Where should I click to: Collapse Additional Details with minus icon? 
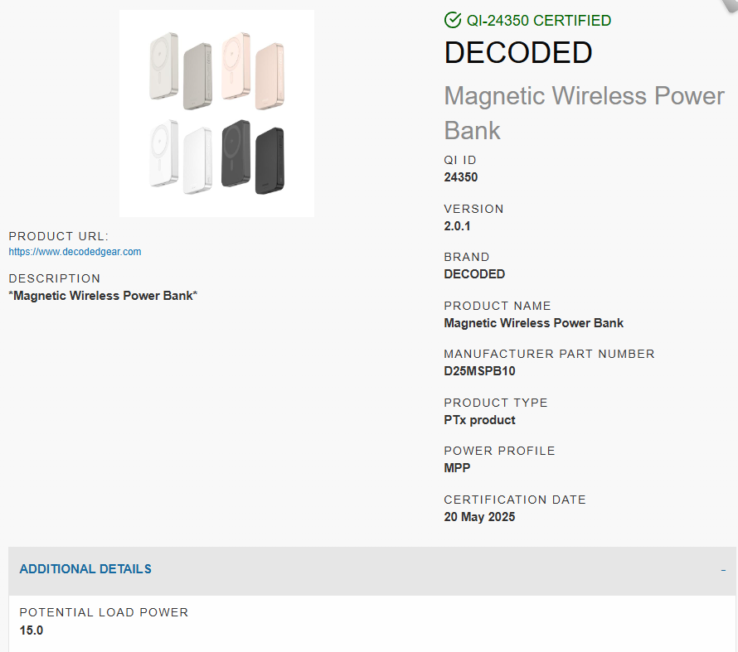[x=723, y=570]
